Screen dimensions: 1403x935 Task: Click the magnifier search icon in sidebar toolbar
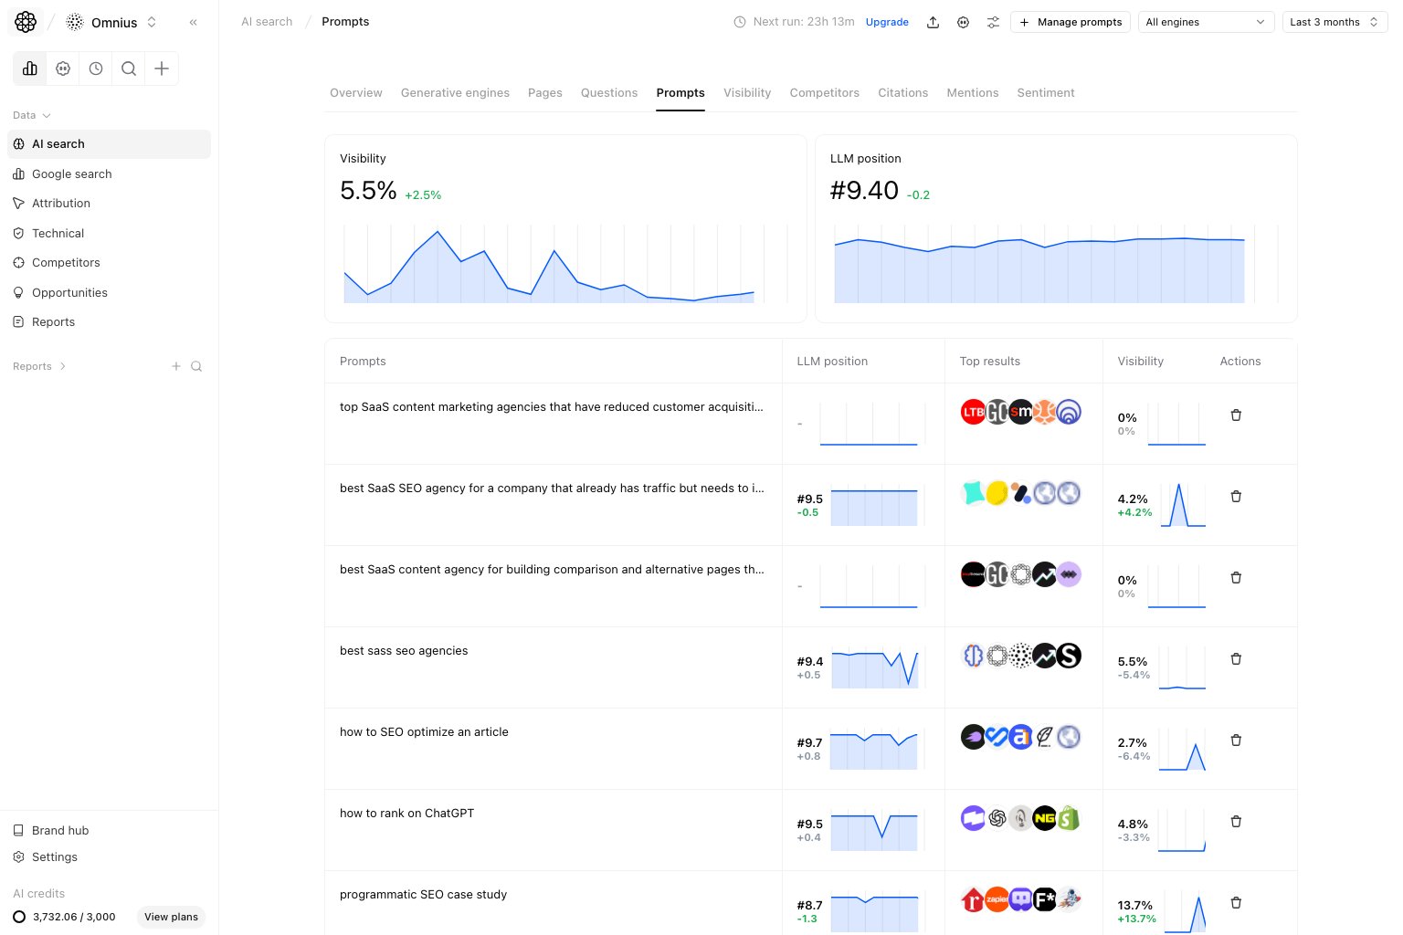tap(129, 68)
